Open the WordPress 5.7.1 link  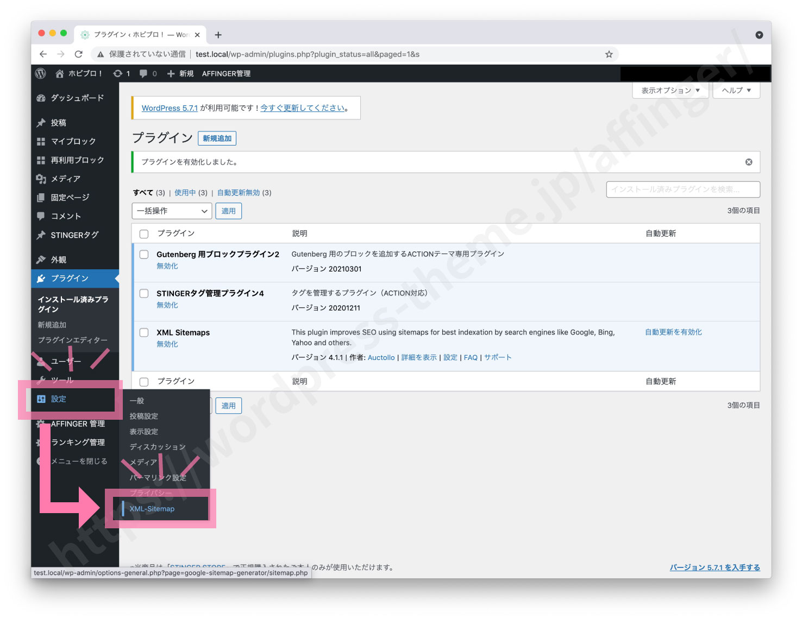[x=170, y=108]
